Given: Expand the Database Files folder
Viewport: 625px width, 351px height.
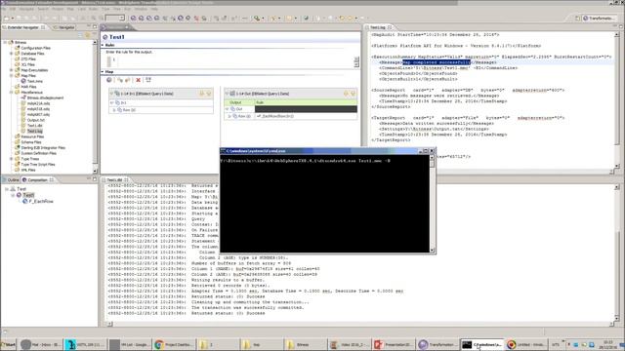Looking at the screenshot, I should (11, 54).
